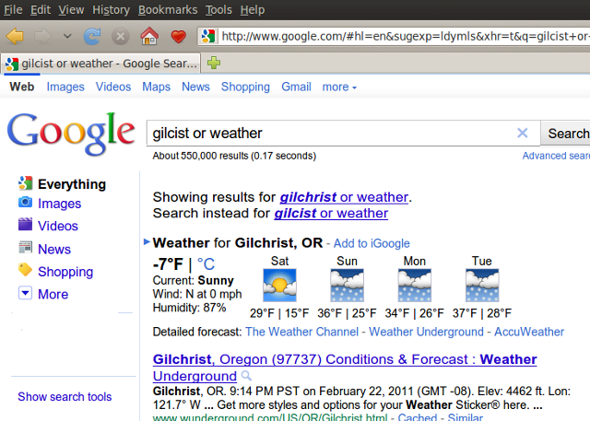590x421 pixels.
Task: Clear the search box with the X icon
Action: coord(522,133)
